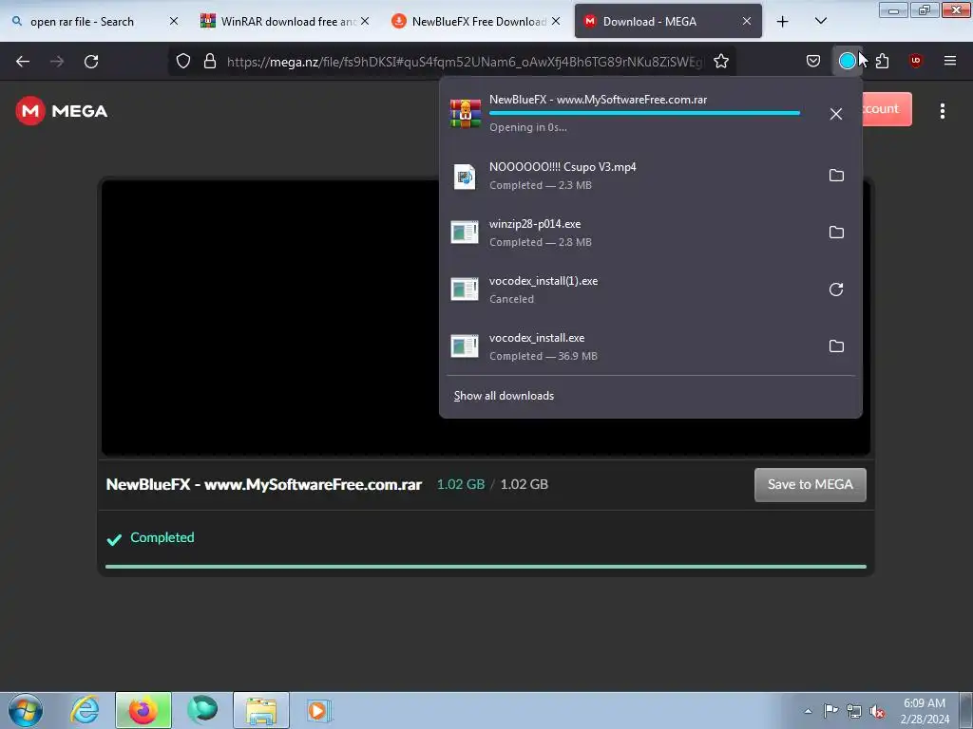
Task: Click the green globe taskbar icon
Action: point(202,710)
